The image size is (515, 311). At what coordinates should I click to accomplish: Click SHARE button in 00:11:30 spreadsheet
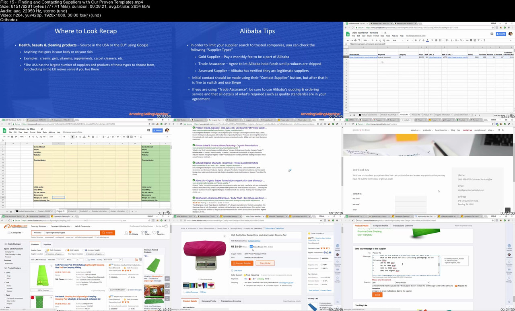(x=501, y=34)
